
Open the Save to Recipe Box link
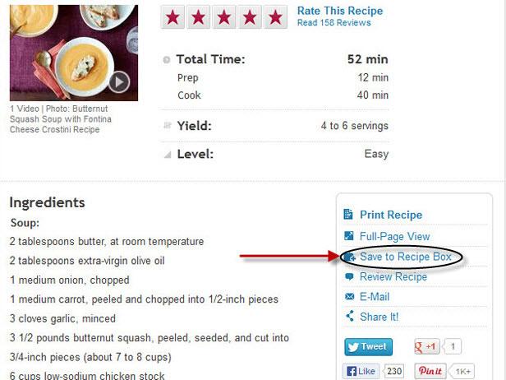405,257
